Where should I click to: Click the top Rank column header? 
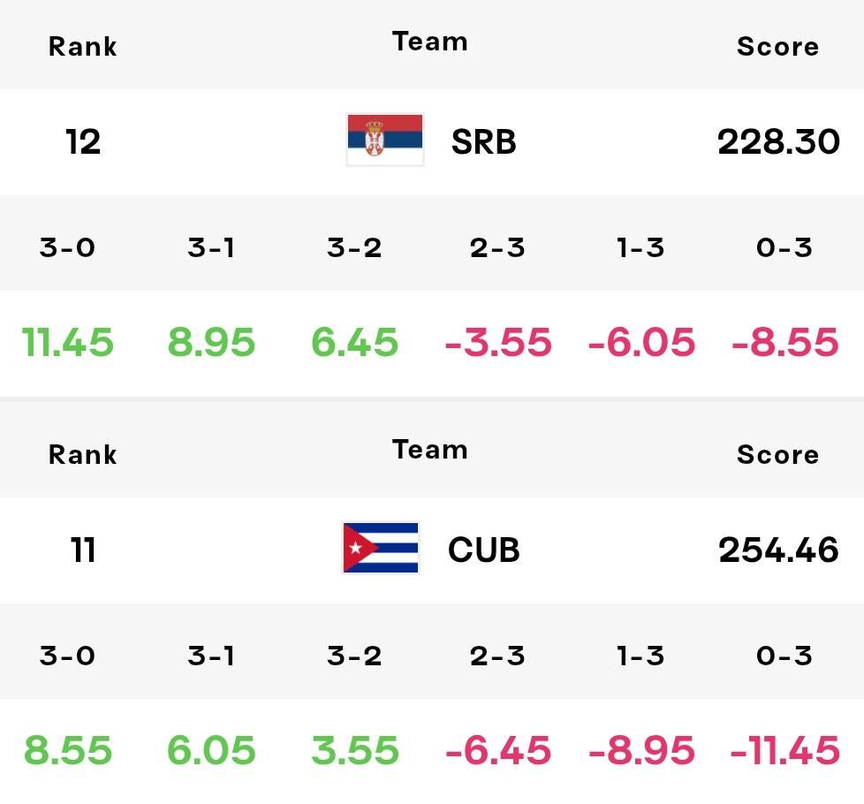click(83, 46)
